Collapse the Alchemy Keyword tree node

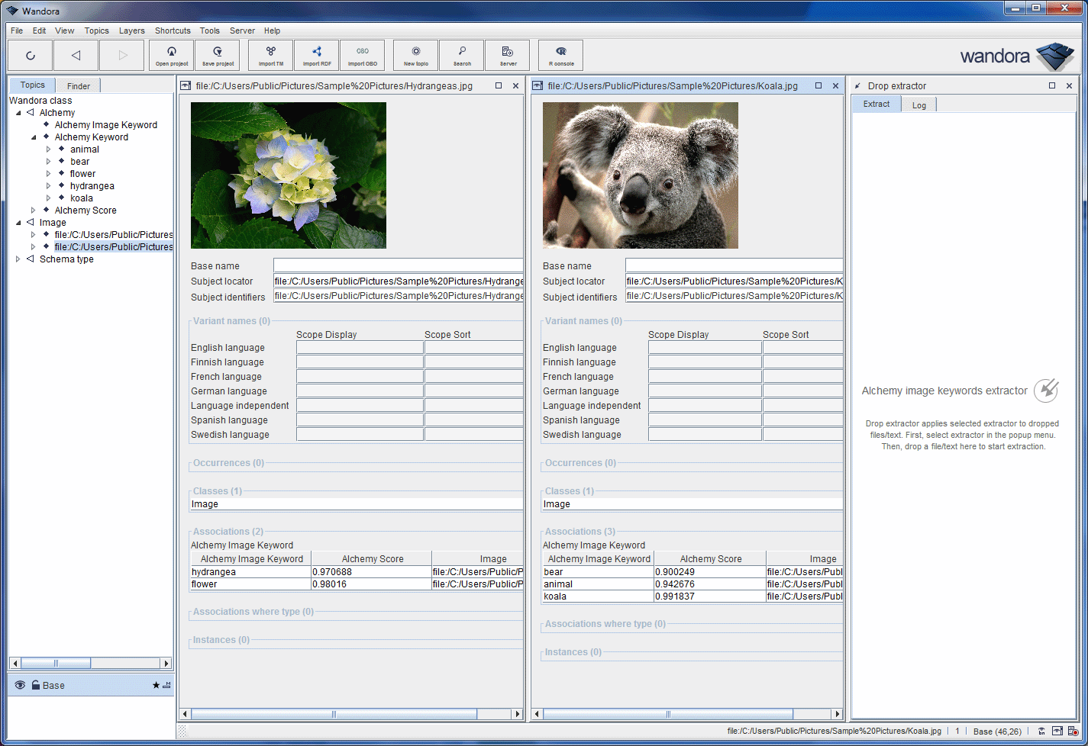pos(34,137)
